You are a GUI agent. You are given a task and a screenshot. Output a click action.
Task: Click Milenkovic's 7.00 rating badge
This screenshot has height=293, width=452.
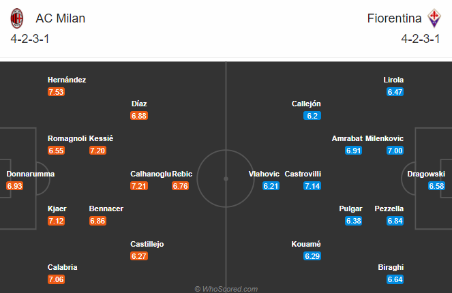pyautogui.click(x=395, y=151)
